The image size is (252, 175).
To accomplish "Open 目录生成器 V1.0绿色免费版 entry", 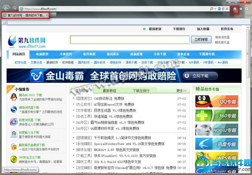I will (x=115, y=111).
